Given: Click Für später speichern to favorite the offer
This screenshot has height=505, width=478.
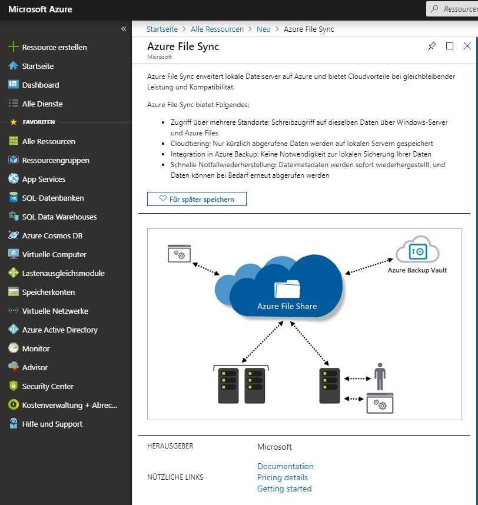Looking at the screenshot, I should click(x=197, y=198).
